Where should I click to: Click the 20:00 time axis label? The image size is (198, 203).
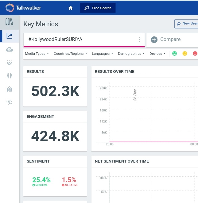110,144
